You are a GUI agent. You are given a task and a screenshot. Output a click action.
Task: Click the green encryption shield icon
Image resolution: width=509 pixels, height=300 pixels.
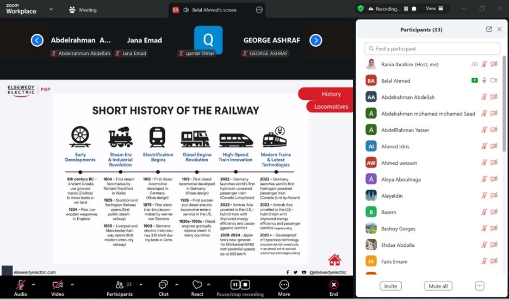[360, 9]
